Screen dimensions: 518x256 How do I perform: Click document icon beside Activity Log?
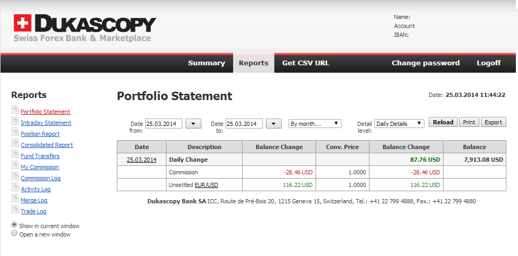pyautogui.click(x=15, y=187)
